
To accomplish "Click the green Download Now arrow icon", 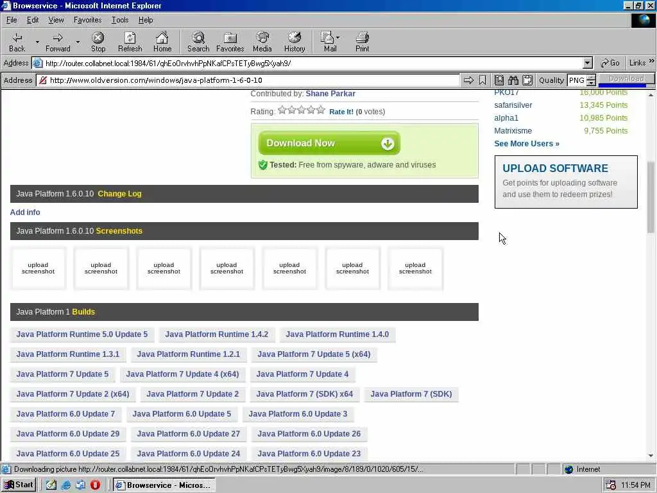I will (x=388, y=143).
